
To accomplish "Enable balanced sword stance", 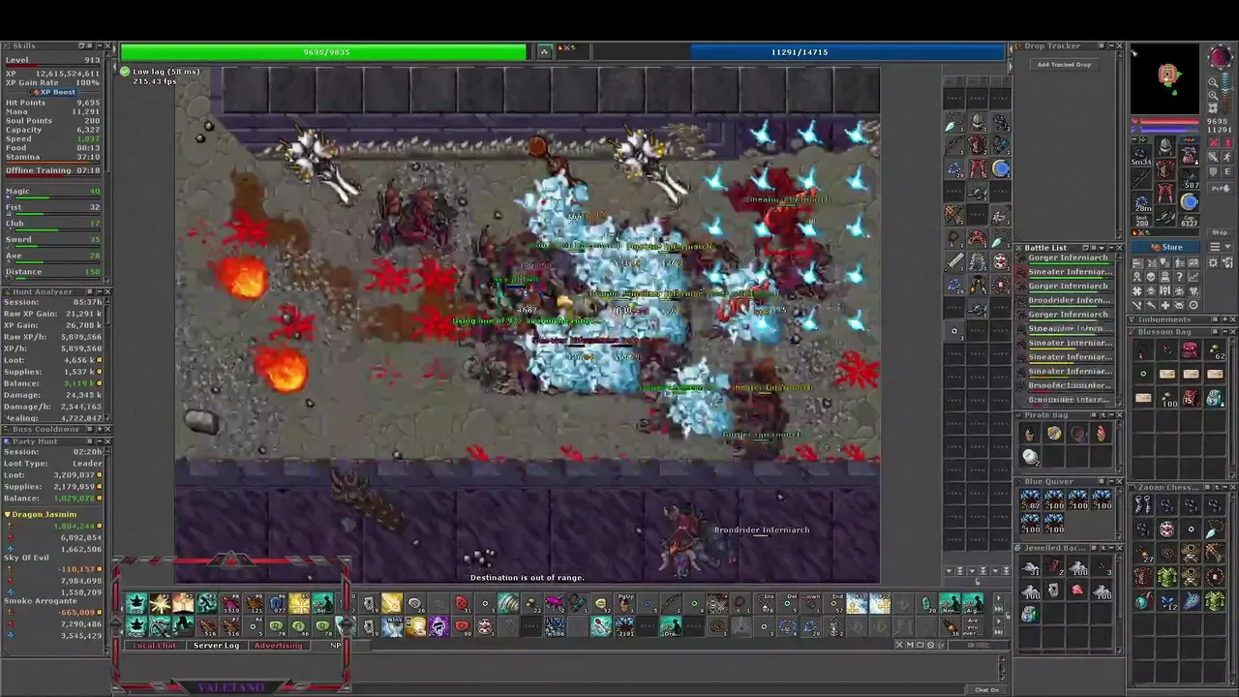I will pyautogui.click(x=1213, y=157).
